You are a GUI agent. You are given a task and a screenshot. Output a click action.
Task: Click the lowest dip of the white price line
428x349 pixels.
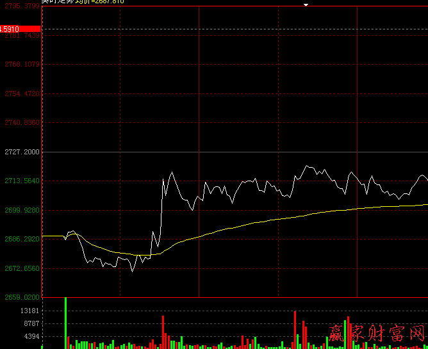tap(133, 271)
